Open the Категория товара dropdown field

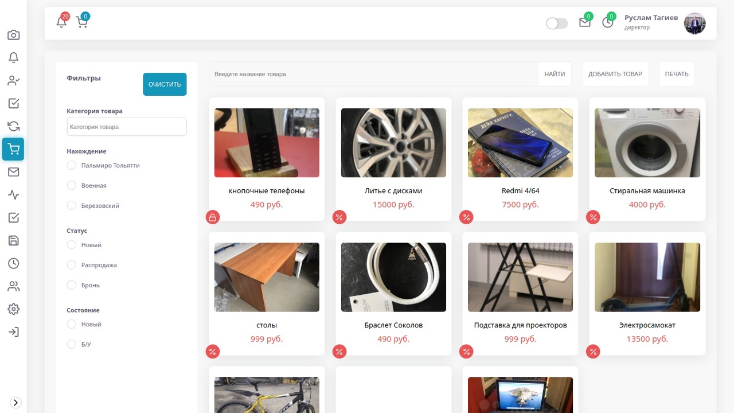click(x=127, y=127)
